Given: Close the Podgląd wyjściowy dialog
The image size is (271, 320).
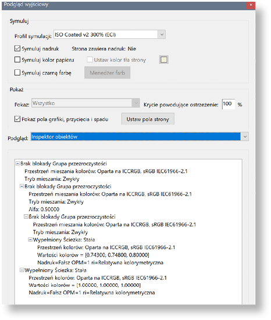Looking at the screenshot, I should (x=251, y=5).
